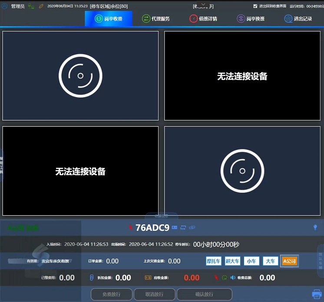Click the green 24-hour headset icon
This screenshot has width=324, height=302.
click(x=225, y=278)
